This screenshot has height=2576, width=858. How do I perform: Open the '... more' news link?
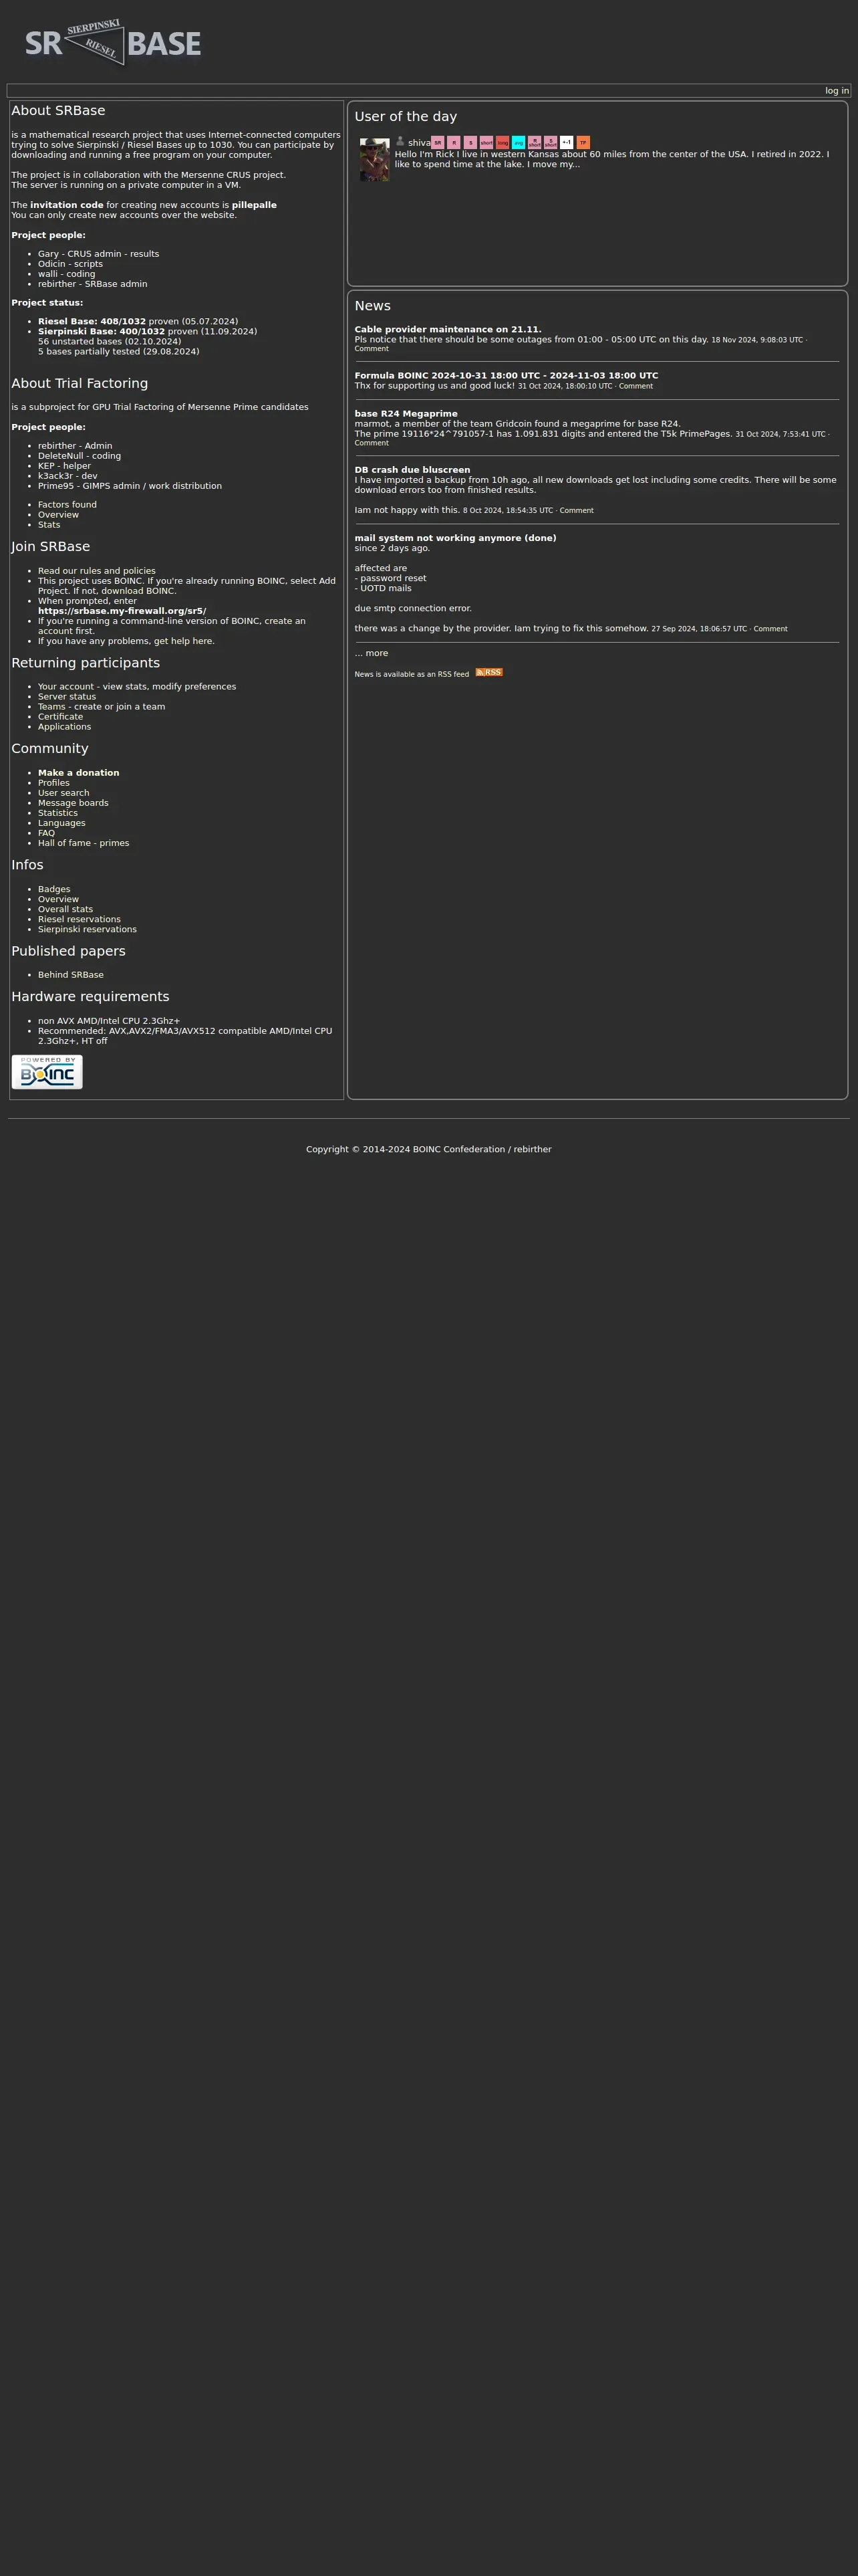[372, 653]
